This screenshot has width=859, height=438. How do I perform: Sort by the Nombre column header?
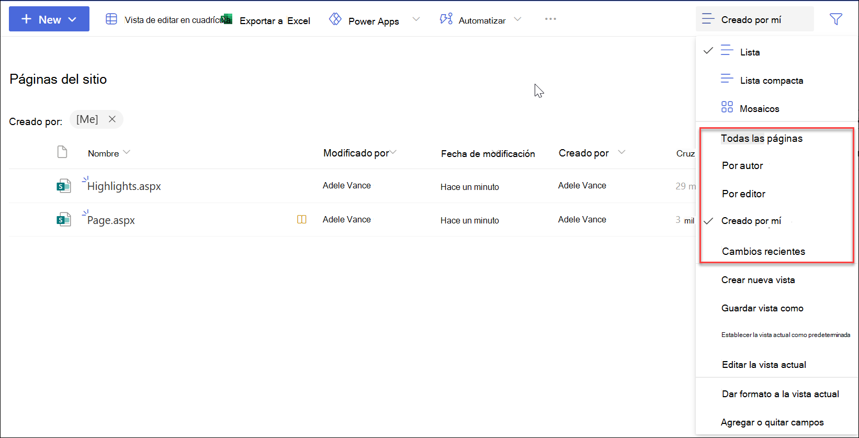[104, 153]
